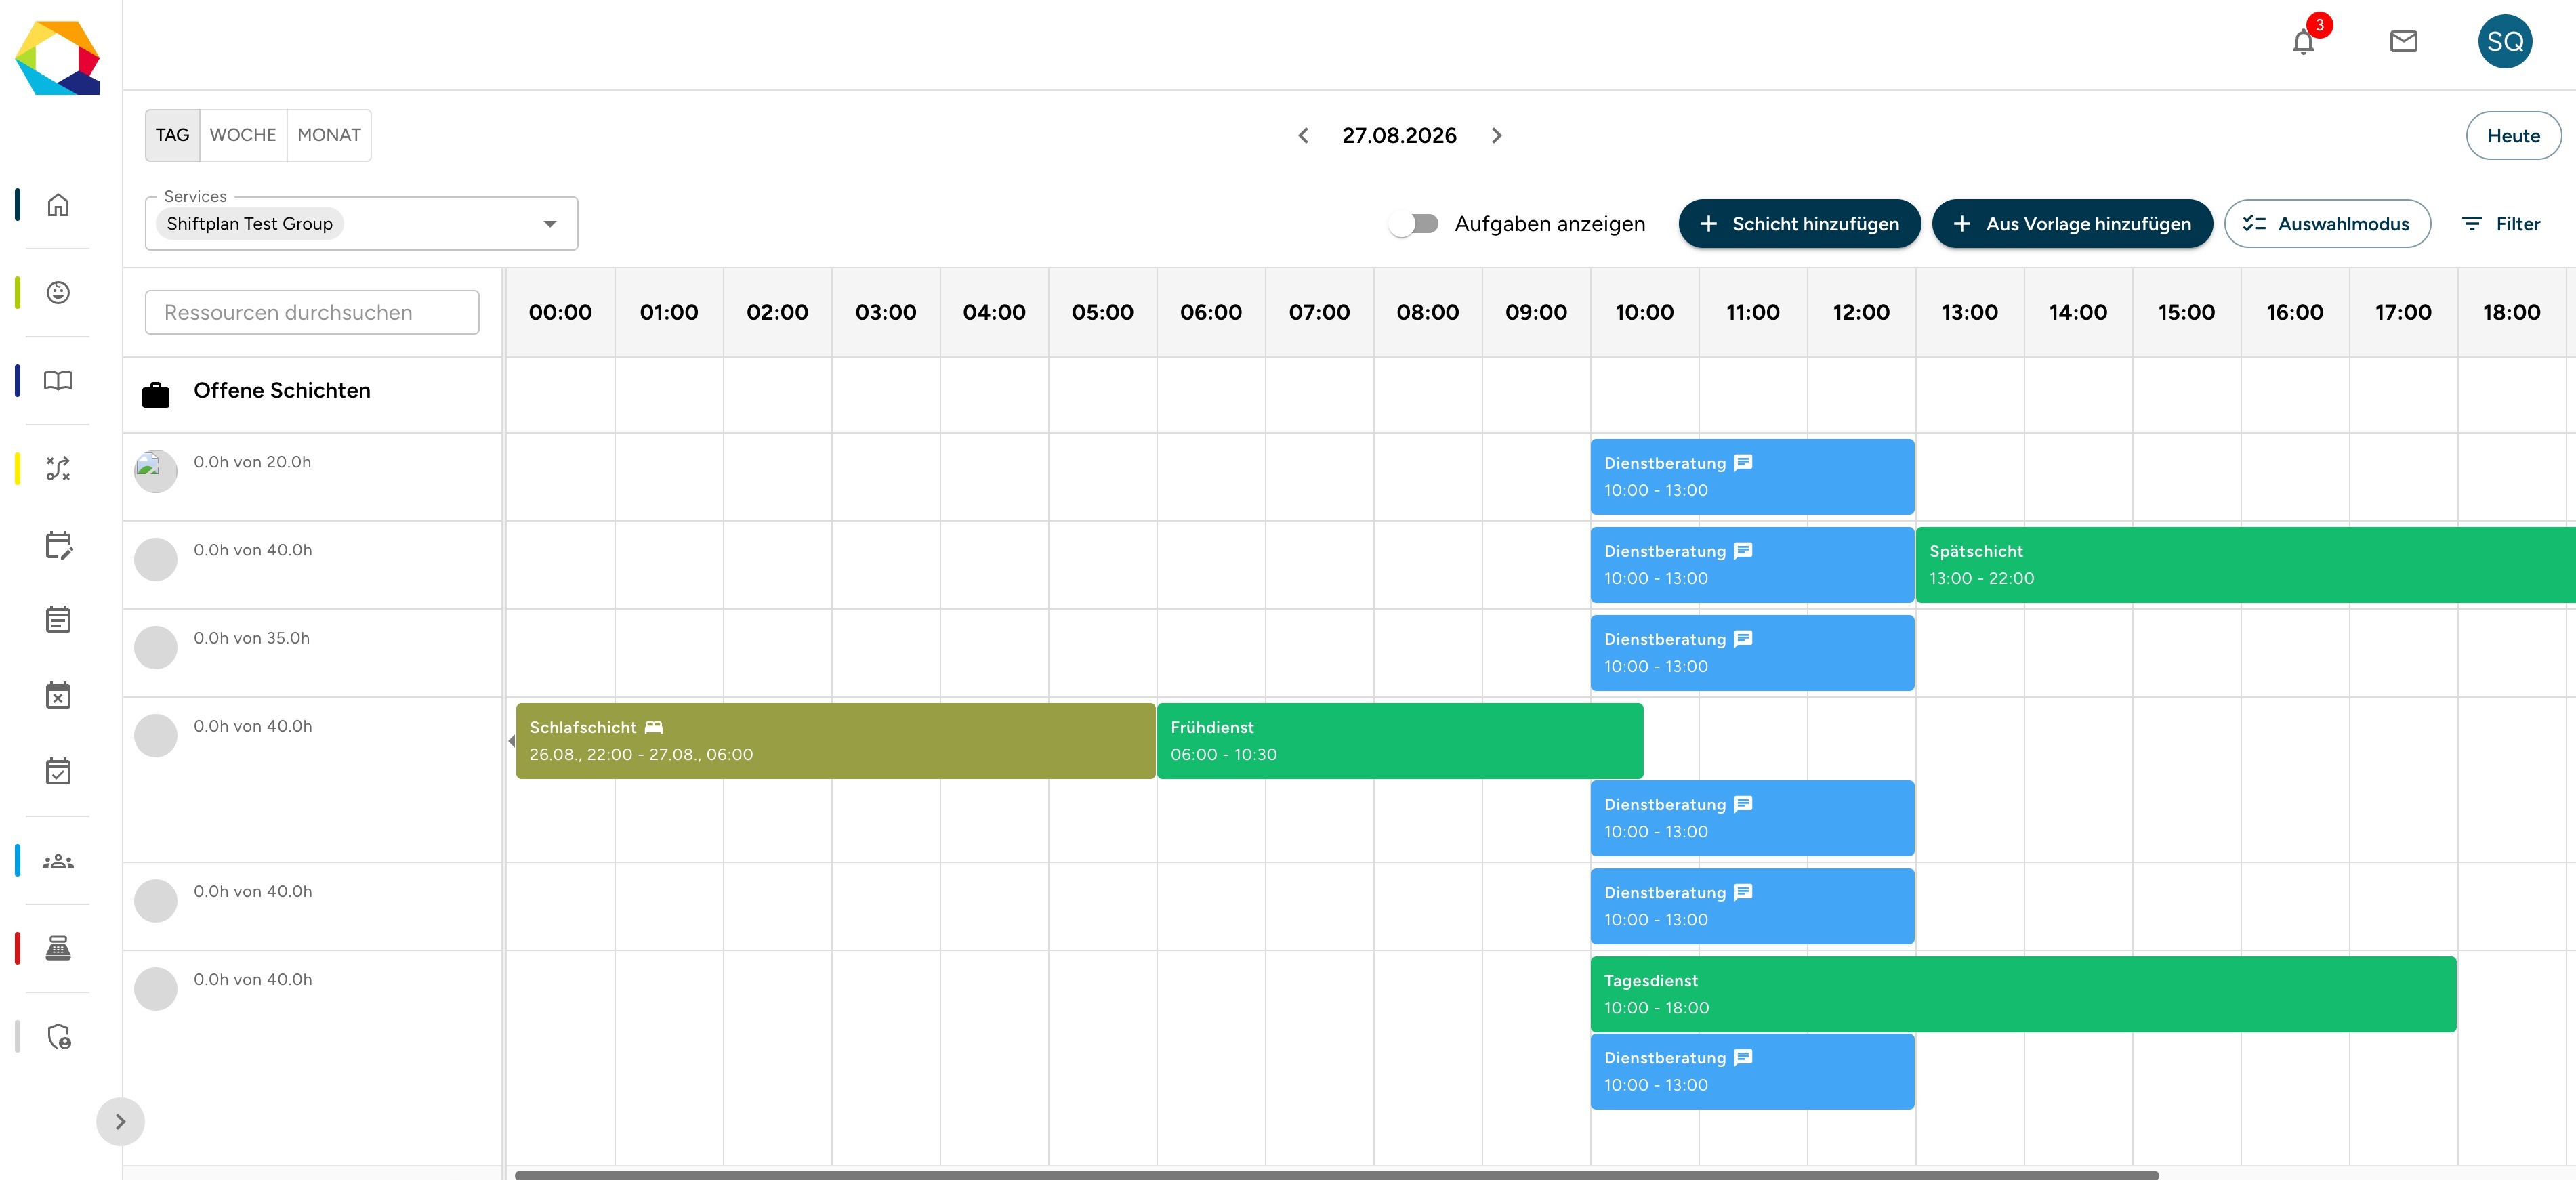Open the calendar with X sidebar icon
This screenshot has width=2576, height=1180.
pyautogui.click(x=58, y=695)
